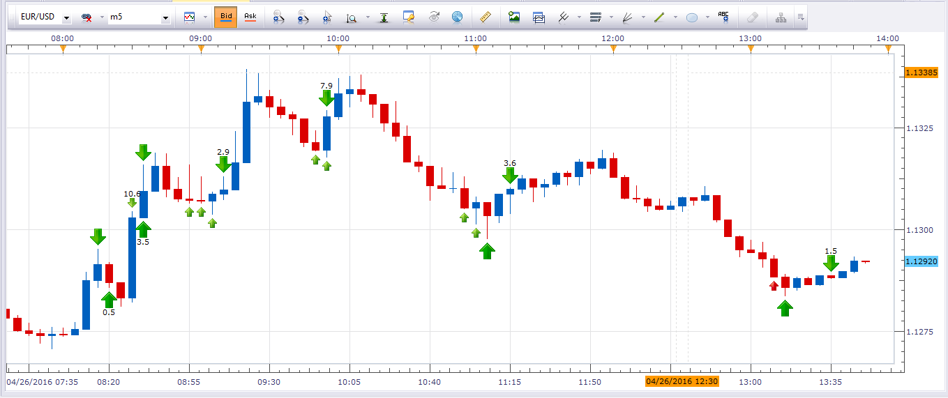Expand the dropdown arrow beside the chart type icon

205,17
